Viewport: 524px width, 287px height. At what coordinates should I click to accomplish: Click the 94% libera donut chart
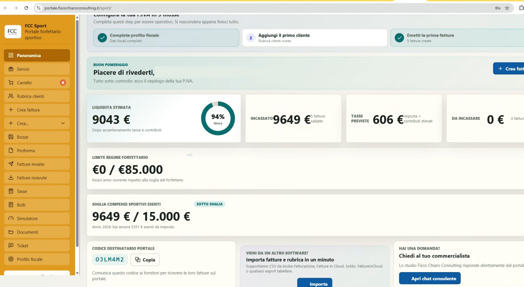(x=218, y=118)
